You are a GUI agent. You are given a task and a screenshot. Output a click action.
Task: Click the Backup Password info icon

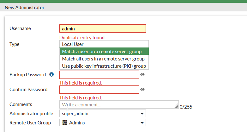tap(52, 75)
